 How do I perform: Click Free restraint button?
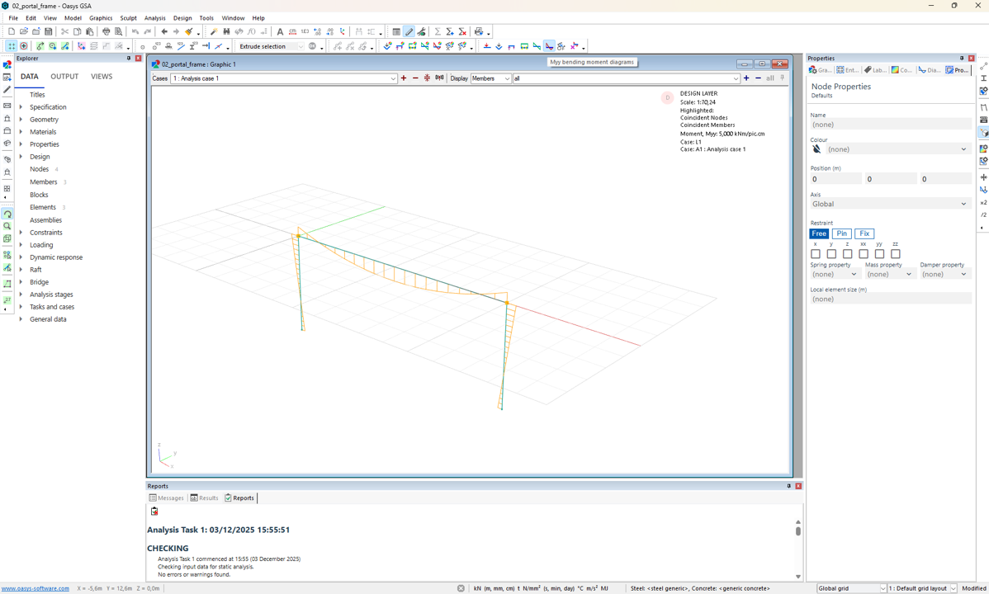point(818,233)
